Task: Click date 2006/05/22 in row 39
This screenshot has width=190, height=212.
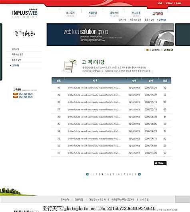Action: coord(151,95)
